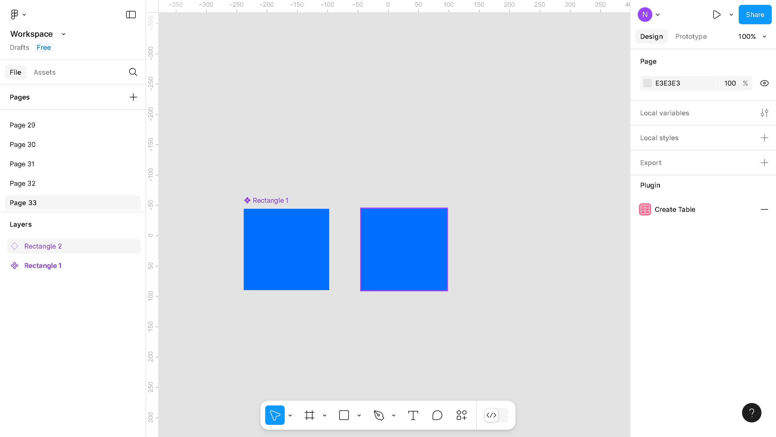Select the Text tool

413,415
